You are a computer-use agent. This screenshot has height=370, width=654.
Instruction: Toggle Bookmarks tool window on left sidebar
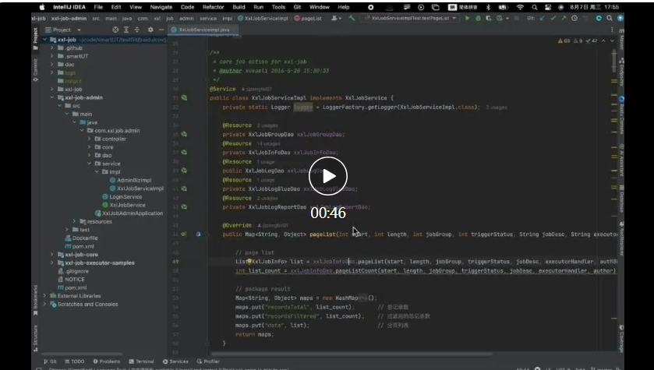(x=35, y=300)
